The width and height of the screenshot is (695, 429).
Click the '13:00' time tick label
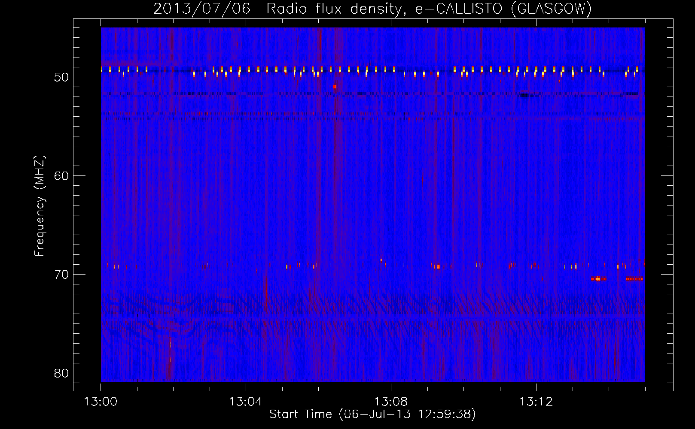coord(101,402)
